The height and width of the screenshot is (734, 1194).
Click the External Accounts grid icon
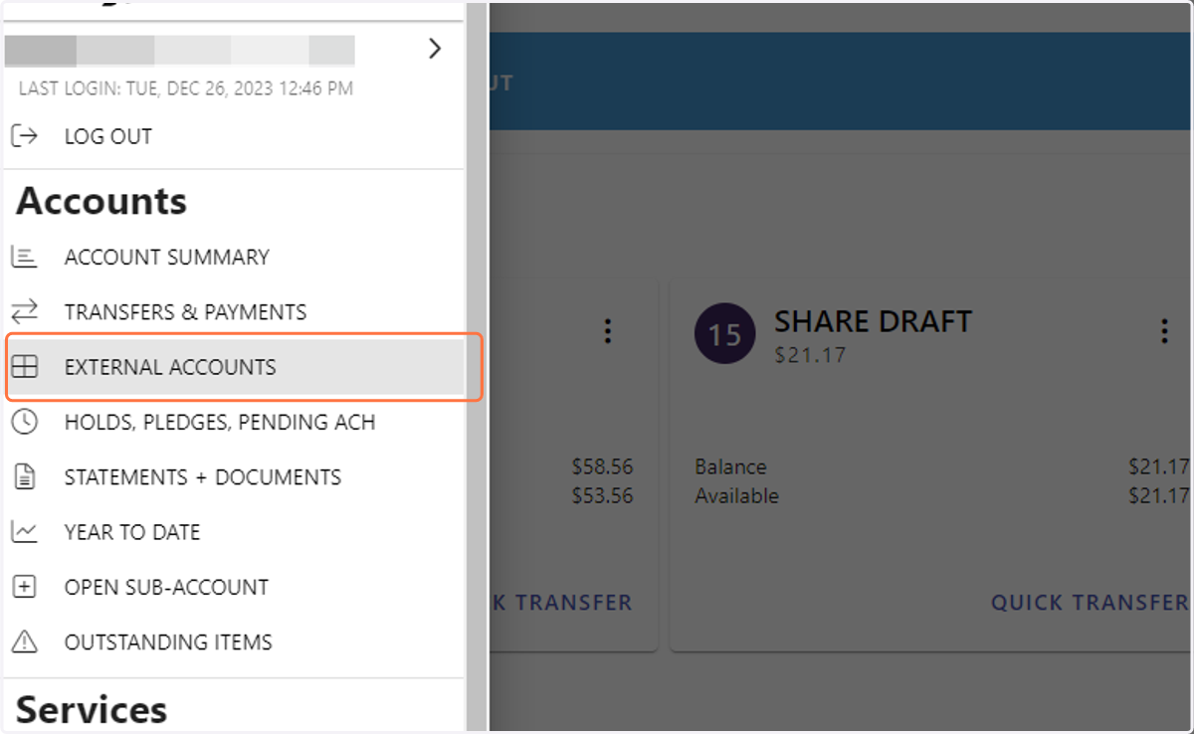24,367
